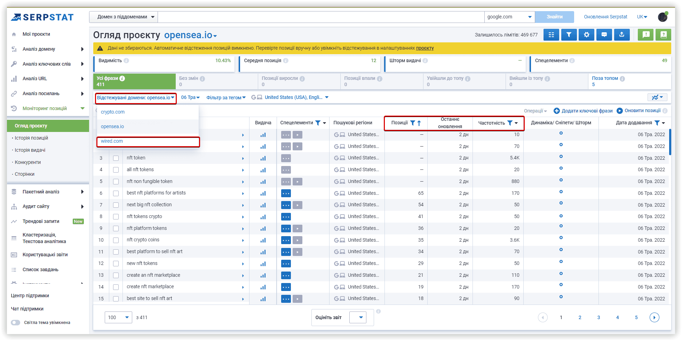The image size is (682, 341).
Task: Click the Serpstat logo
Action: [42, 17]
